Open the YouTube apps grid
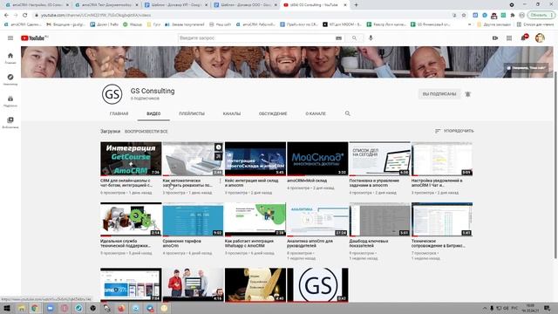558x314 pixels. coord(509,38)
